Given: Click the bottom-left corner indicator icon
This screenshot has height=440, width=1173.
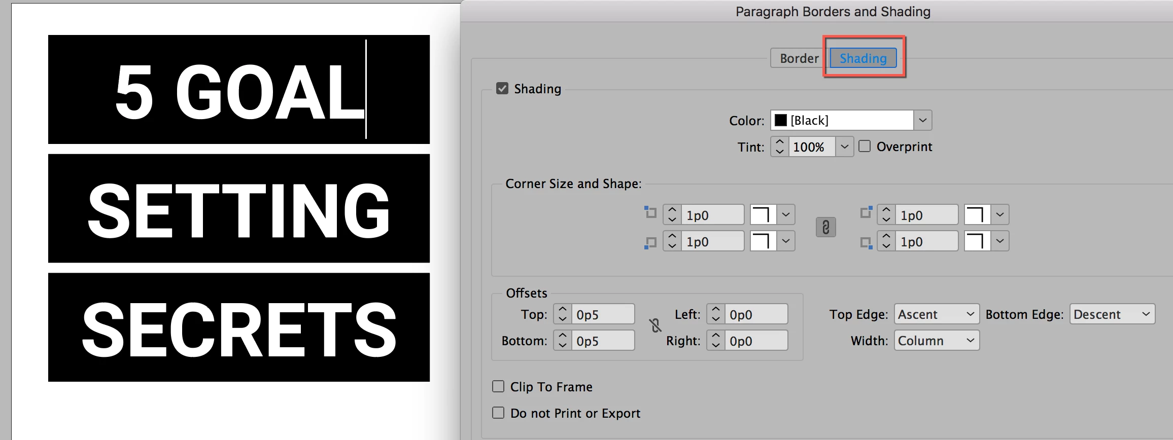Looking at the screenshot, I should coord(650,243).
